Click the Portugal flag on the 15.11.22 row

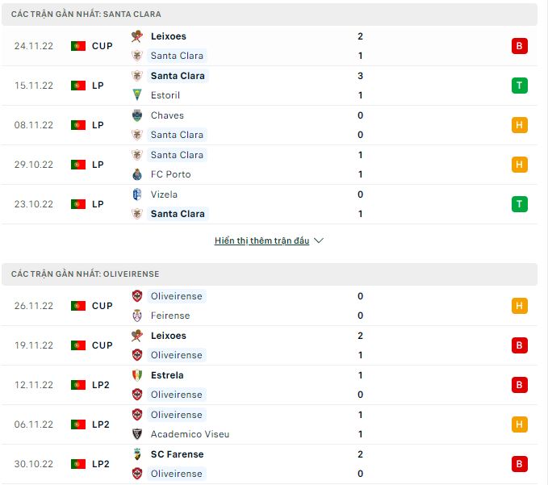coord(78,86)
